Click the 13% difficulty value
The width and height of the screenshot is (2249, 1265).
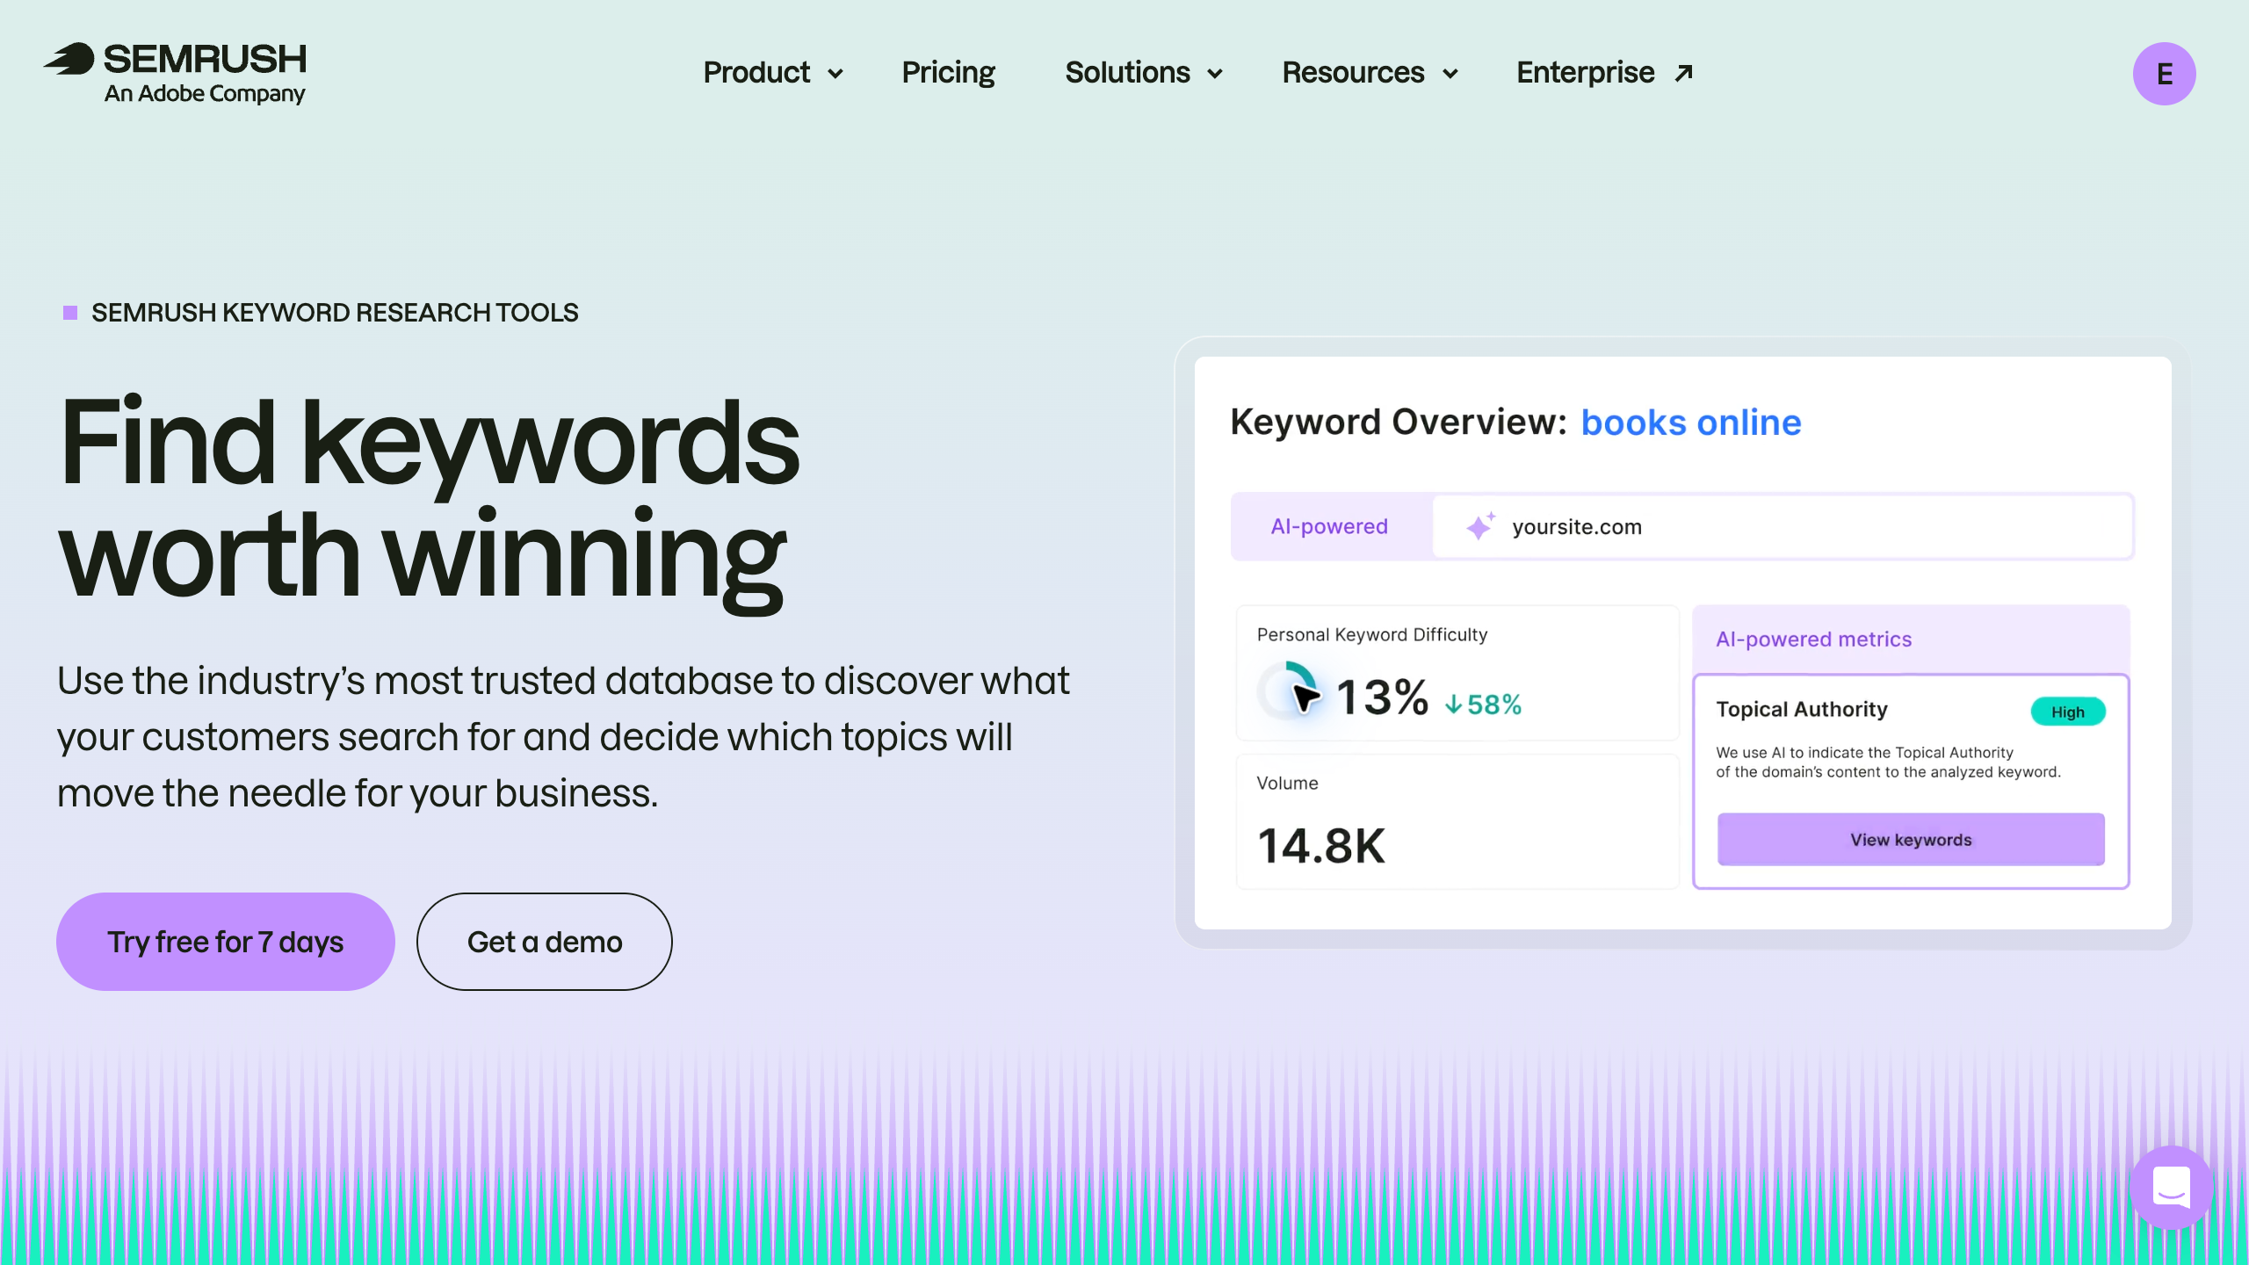click(1382, 698)
